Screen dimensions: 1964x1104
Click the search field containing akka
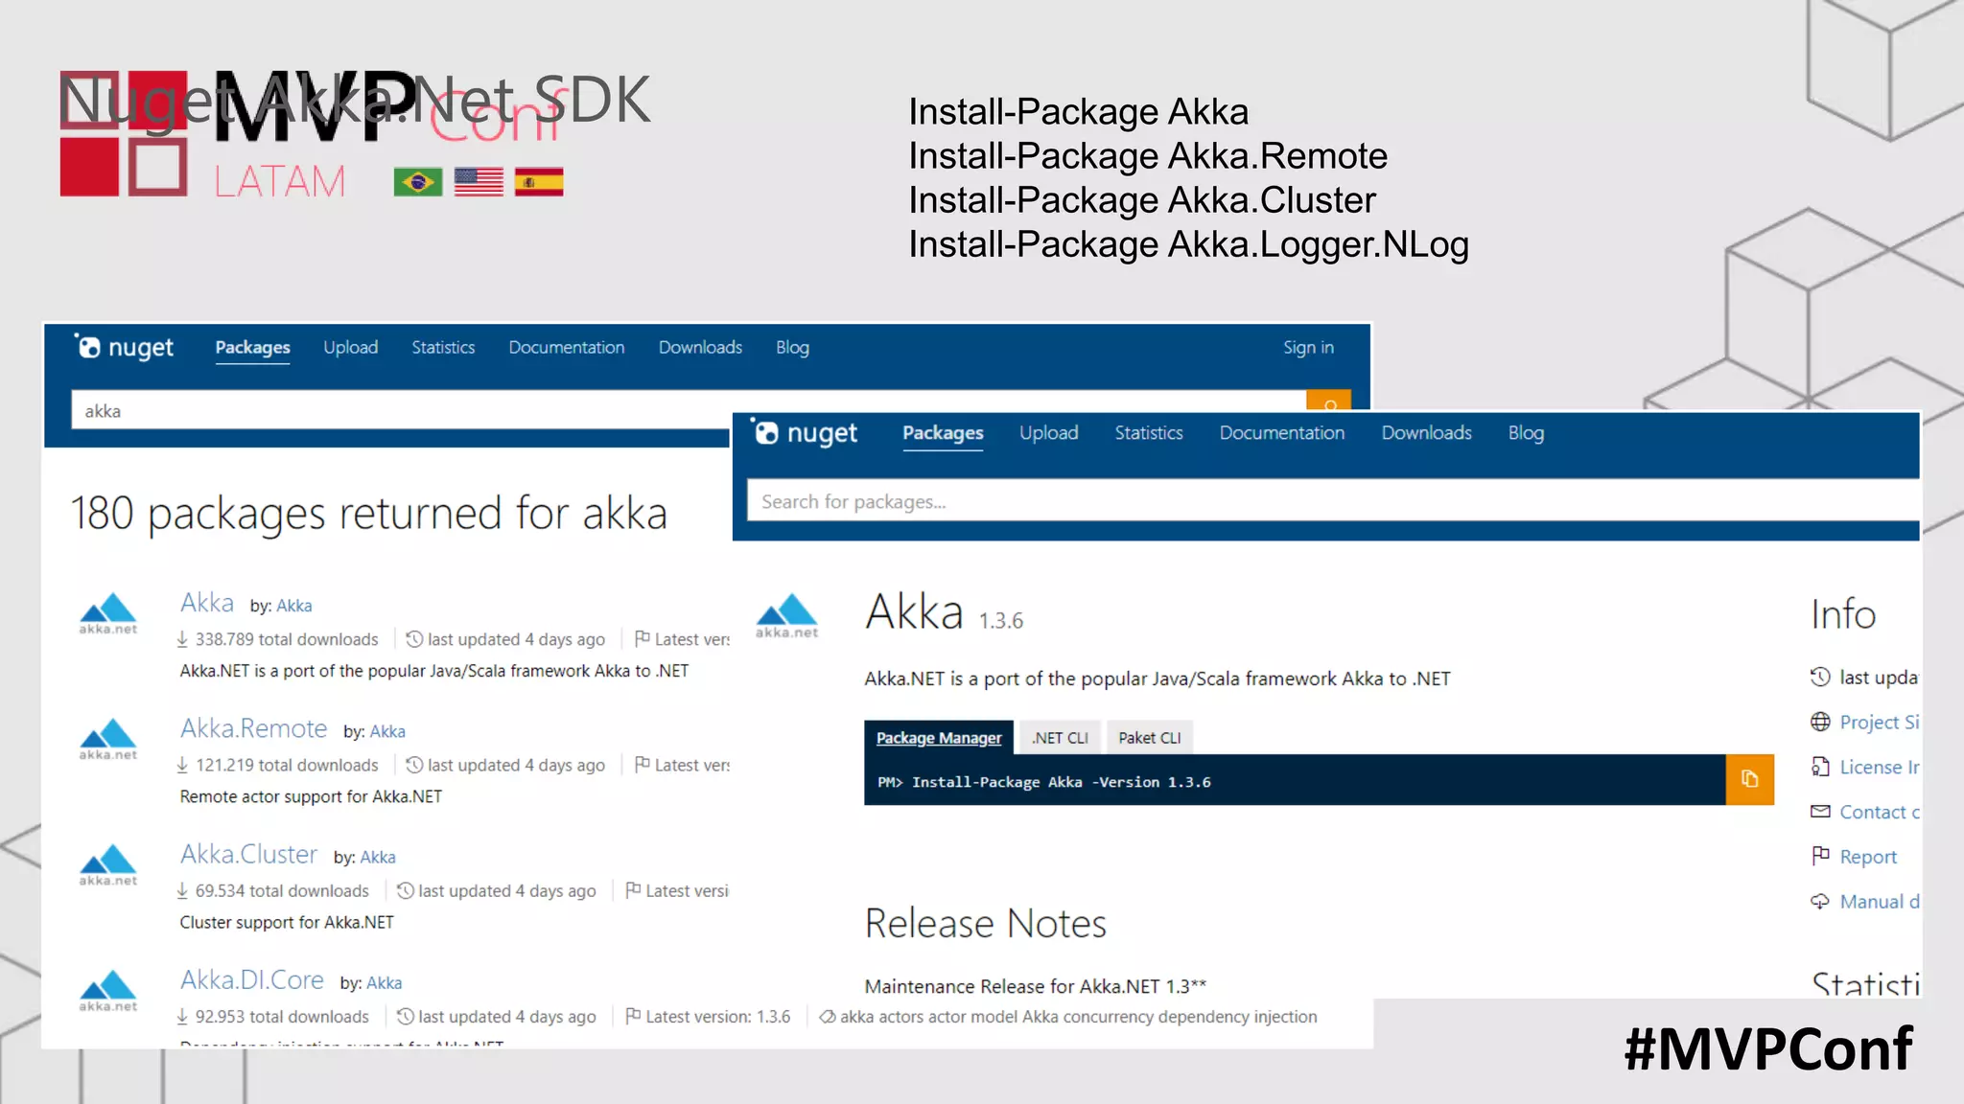[689, 410]
